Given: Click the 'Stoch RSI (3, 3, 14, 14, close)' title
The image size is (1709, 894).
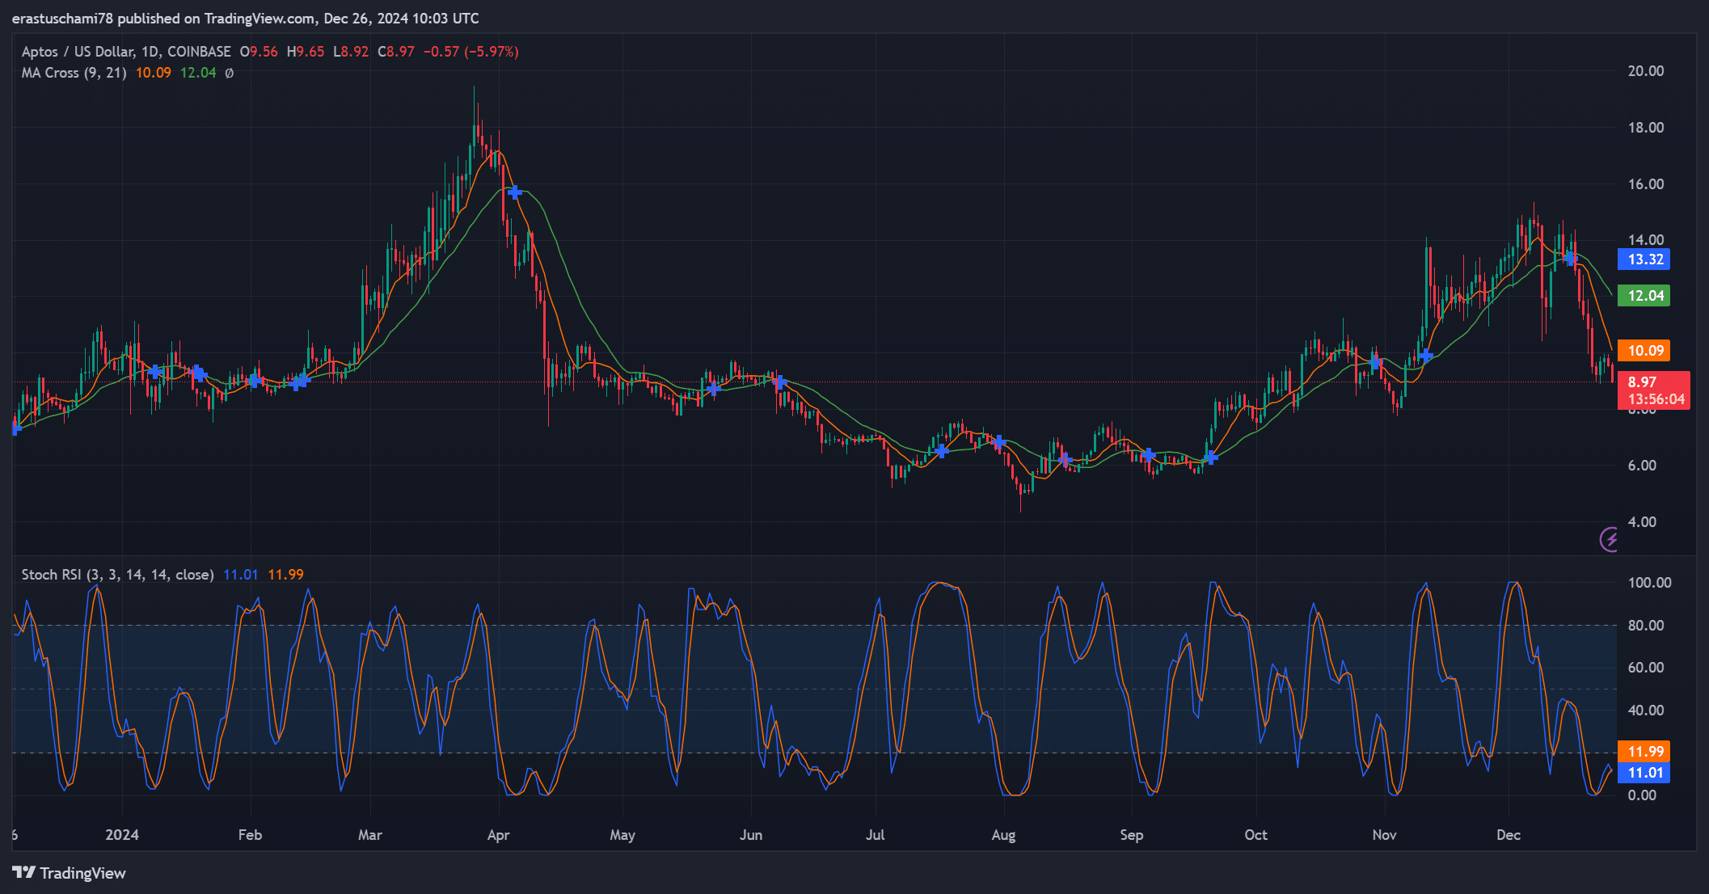Looking at the screenshot, I should pos(117,575).
